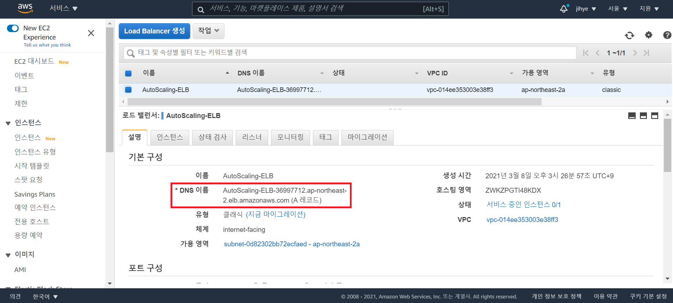
Task: Open the 서비스 services menu
Action: coord(63,8)
